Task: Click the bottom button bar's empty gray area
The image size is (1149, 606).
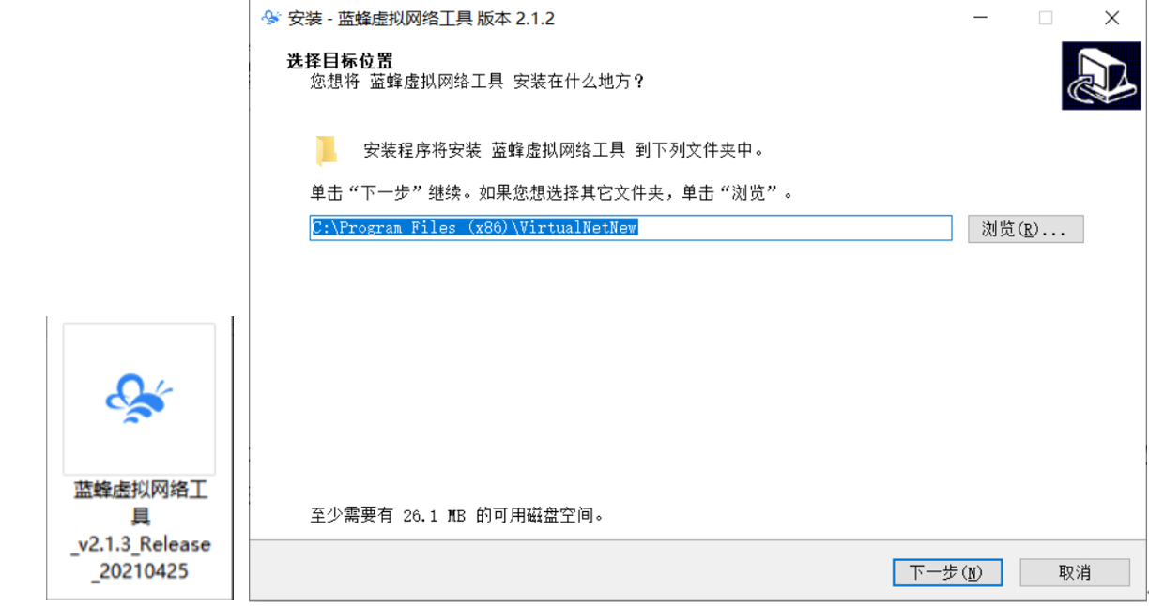Action: (x=563, y=571)
